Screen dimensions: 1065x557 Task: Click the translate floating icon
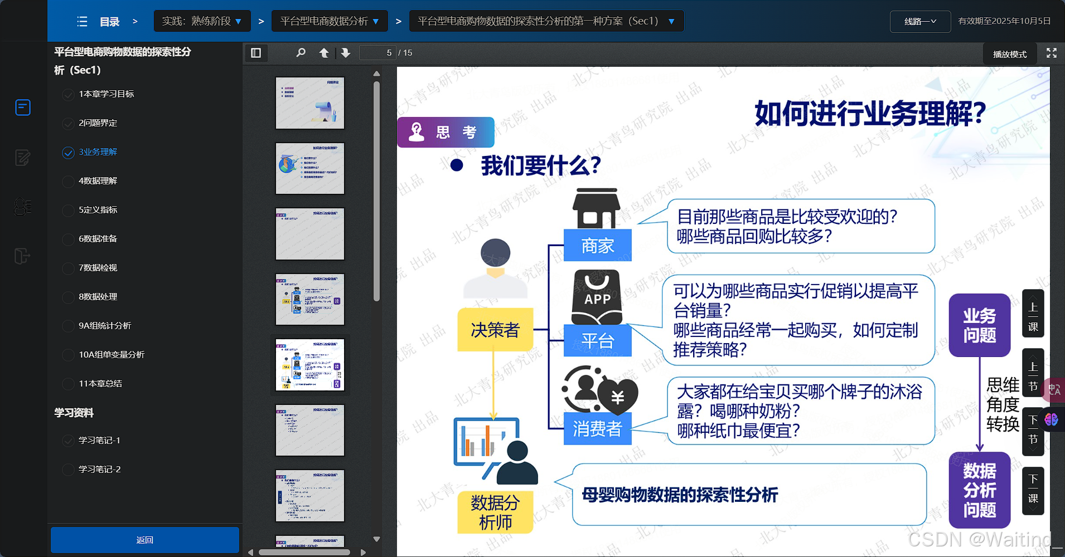pos(1054,390)
